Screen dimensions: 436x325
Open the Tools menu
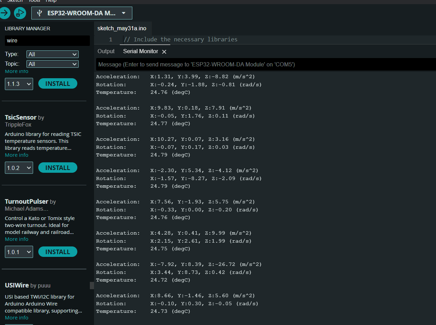tap(34, 1)
